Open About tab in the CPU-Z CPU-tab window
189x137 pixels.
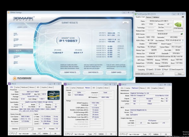[x=50, y=87]
